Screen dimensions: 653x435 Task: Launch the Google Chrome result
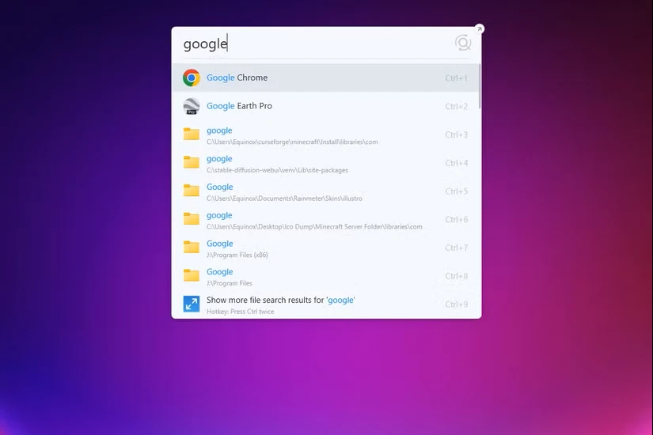click(x=317, y=78)
